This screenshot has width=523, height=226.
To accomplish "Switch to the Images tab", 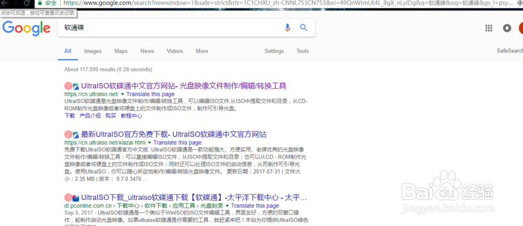I will click(93, 51).
